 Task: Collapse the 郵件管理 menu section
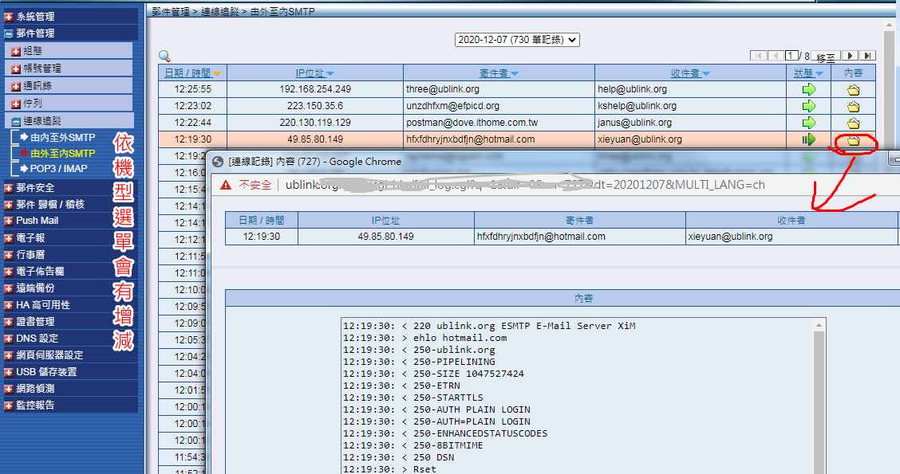coord(9,33)
